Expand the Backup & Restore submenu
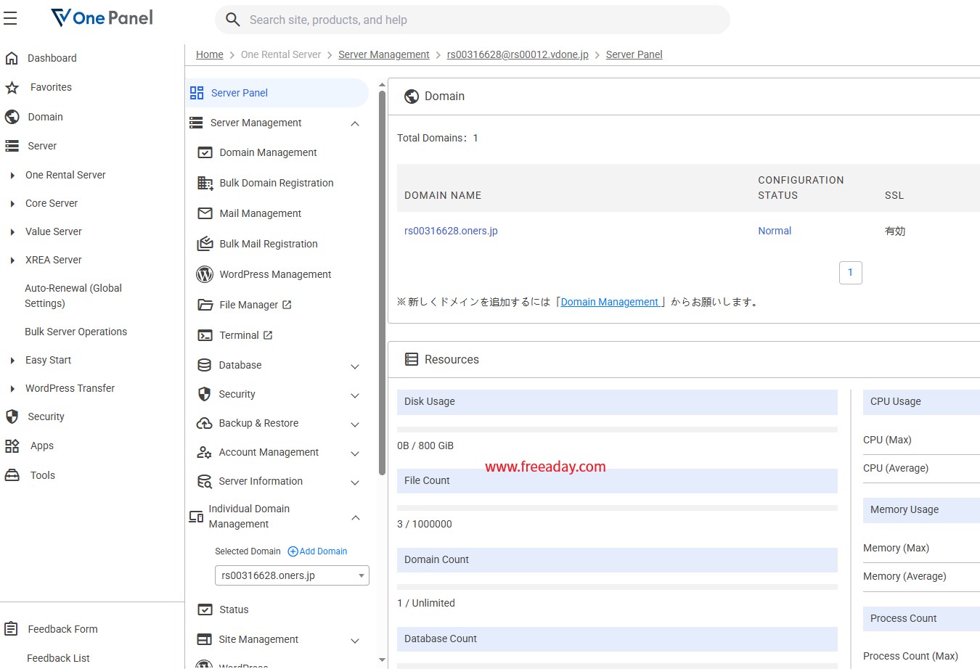Screen dimensions: 980x669 coord(355,424)
